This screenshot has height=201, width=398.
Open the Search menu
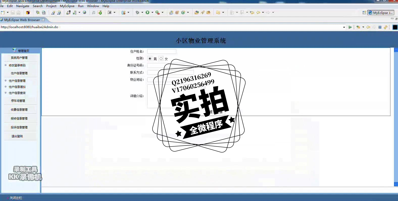(38, 6)
